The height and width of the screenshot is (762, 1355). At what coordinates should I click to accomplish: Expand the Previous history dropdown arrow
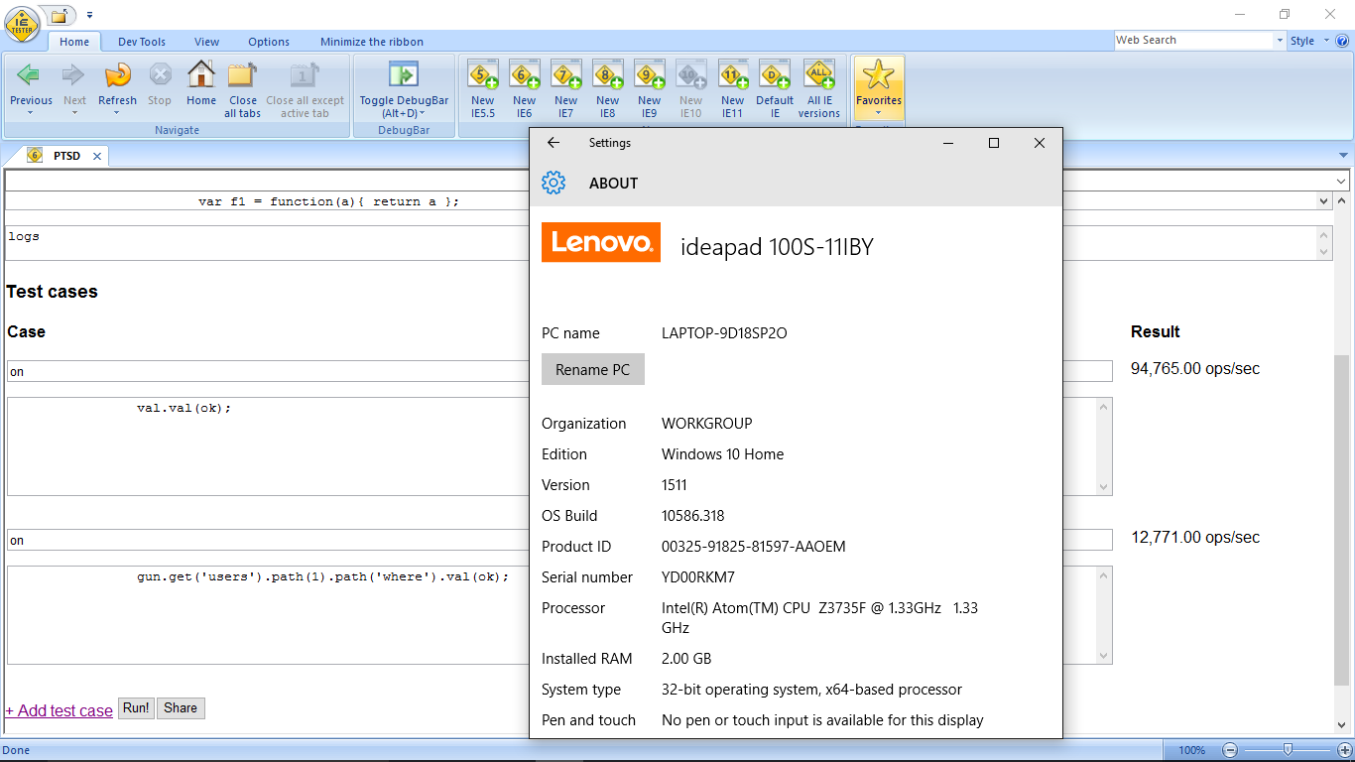click(31, 113)
